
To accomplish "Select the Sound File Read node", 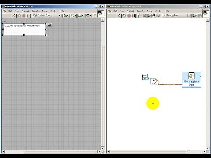I will pyautogui.click(x=154, y=81).
